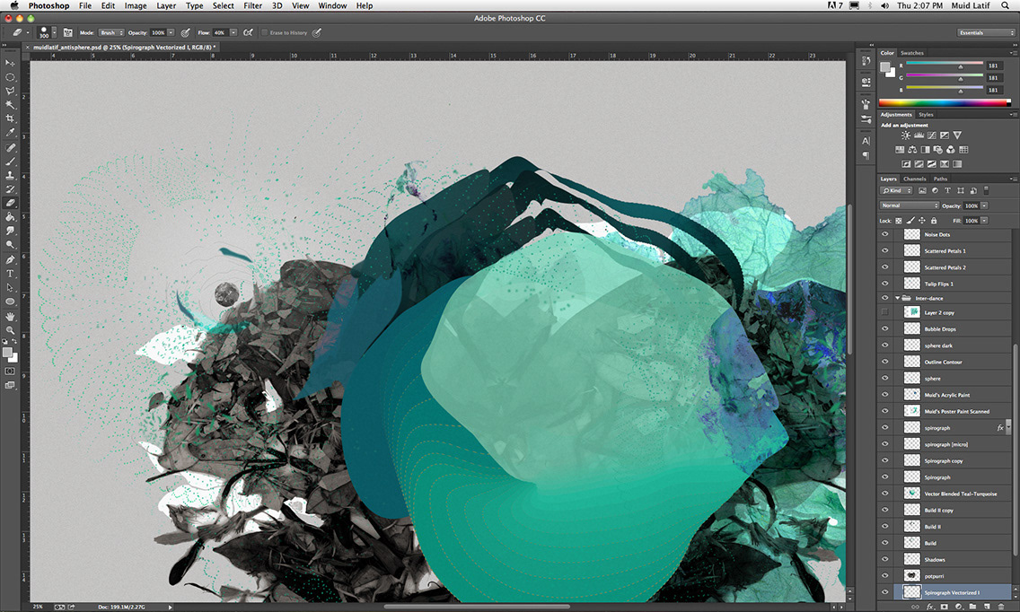Viewport: 1020px width, 612px height.
Task: Add a Levels adjustment
Action: point(919,136)
